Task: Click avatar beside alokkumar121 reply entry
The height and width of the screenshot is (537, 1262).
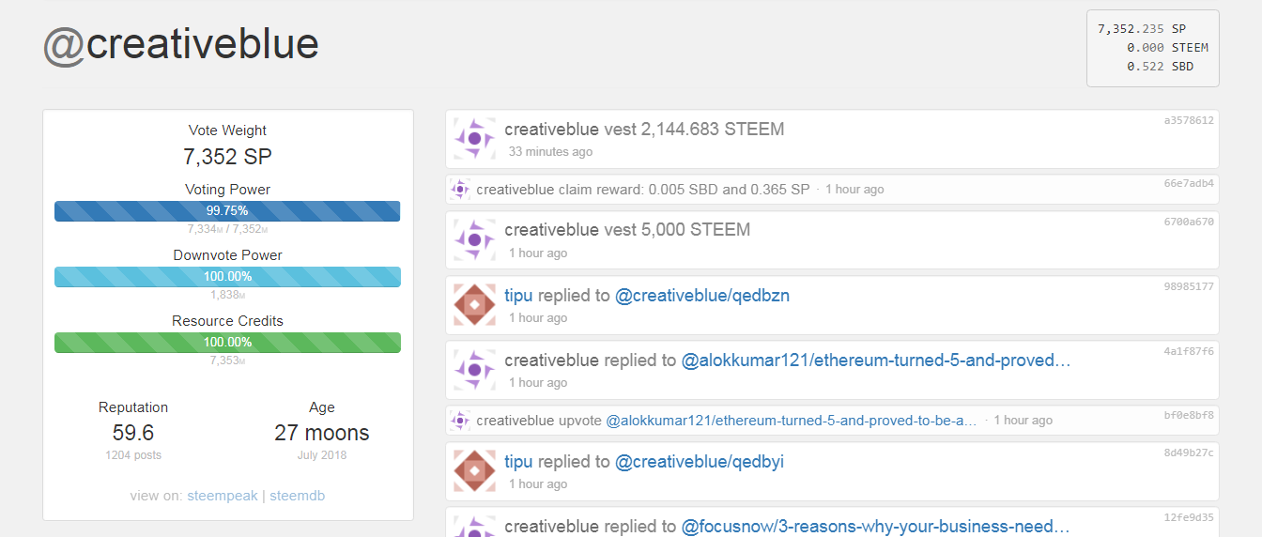Action: 474,370
